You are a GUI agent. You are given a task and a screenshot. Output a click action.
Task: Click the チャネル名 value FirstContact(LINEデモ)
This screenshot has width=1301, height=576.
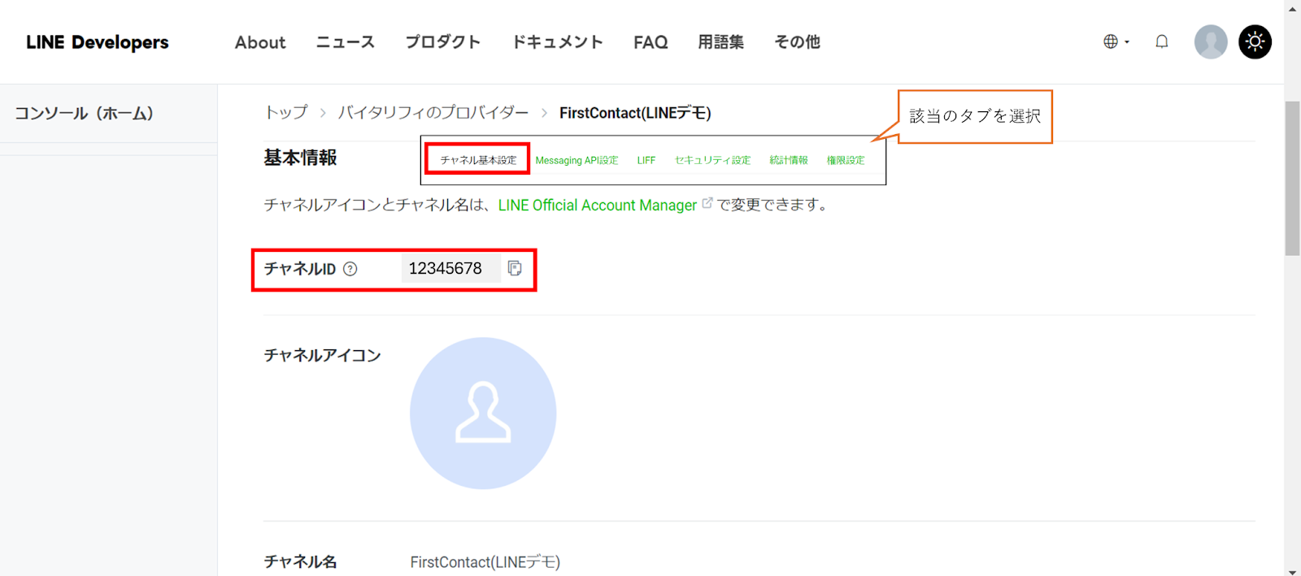pos(485,562)
